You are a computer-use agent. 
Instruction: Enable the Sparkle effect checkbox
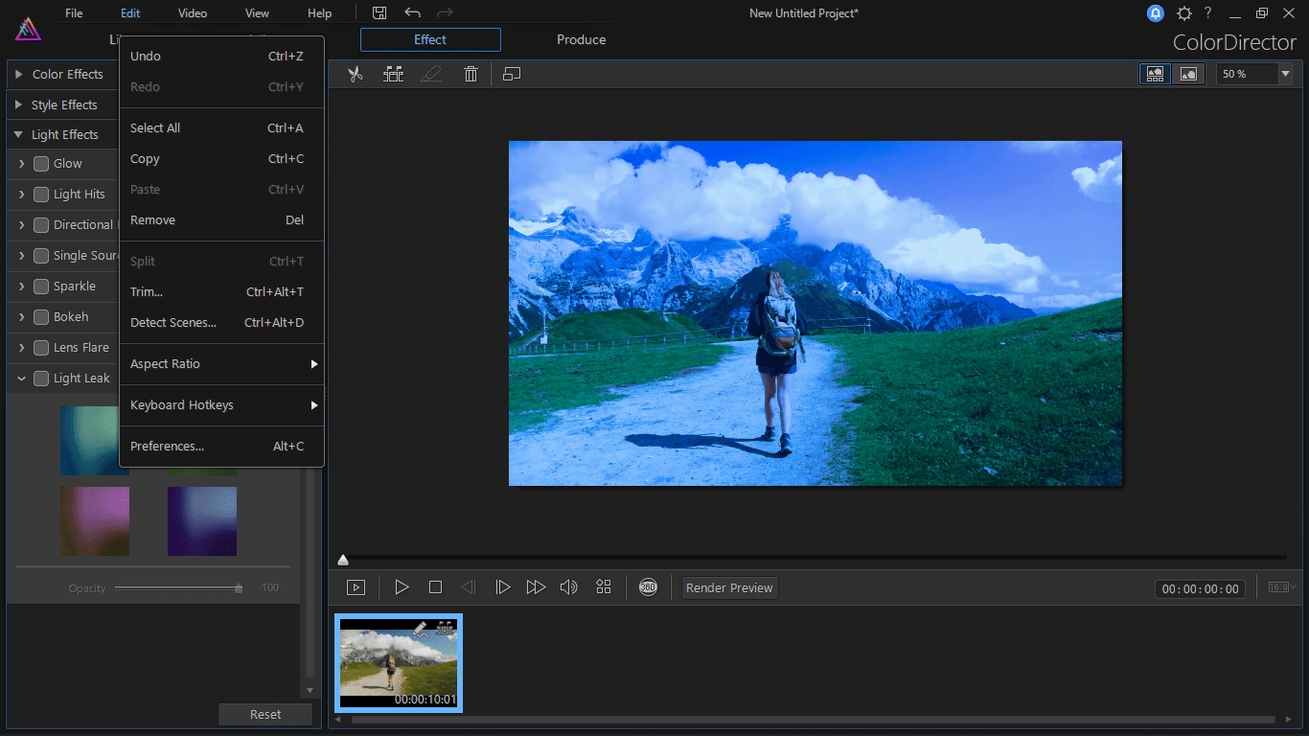pyautogui.click(x=41, y=287)
